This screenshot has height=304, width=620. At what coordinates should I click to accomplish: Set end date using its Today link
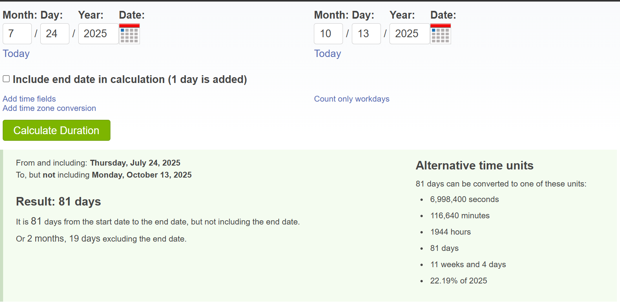pyautogui.click(x=327, y=54)
